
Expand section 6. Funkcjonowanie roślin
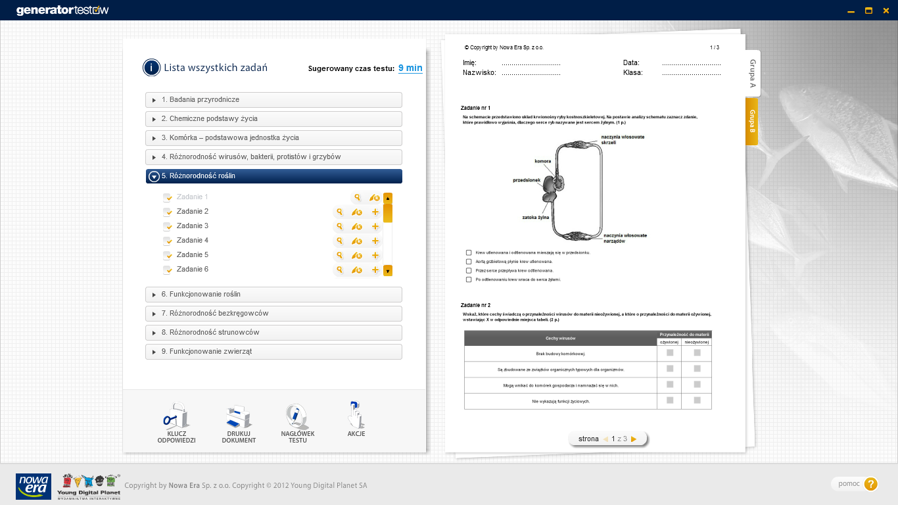[x=273, y=295]
